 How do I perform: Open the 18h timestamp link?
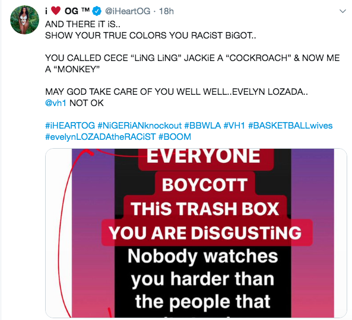coord(166,11)
